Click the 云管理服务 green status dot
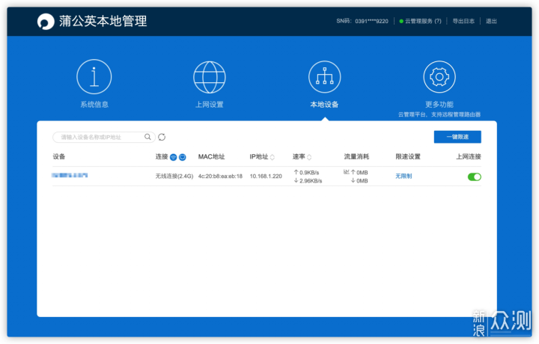 (401, 21)
